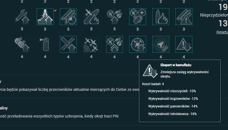Select tier 3 plane crosshair and shells skill
This screenshot has width=228, height=130.
pyautogui.click(x=115, y=17)
